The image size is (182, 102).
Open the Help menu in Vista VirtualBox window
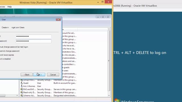[x=9, y=7]
